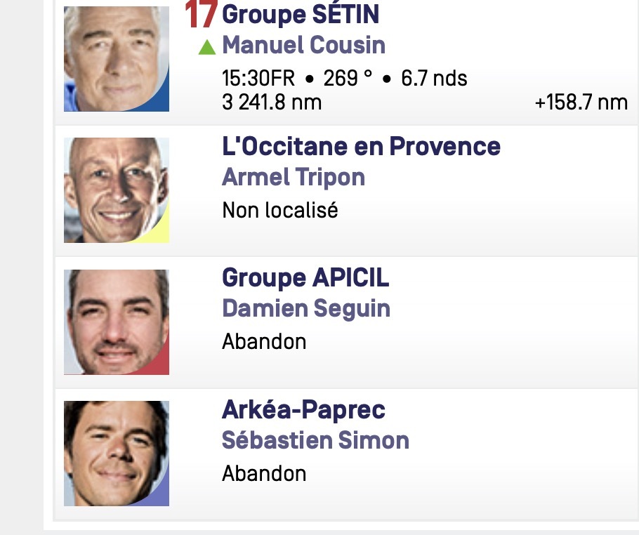639x535 pixels.
Task: Open the Groupe APICIL boat name
Action: 305,278
